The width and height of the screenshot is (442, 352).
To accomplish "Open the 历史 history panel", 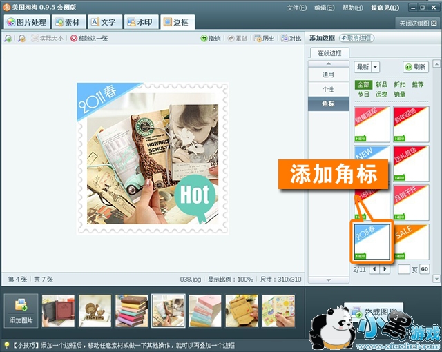I will 264,38.
